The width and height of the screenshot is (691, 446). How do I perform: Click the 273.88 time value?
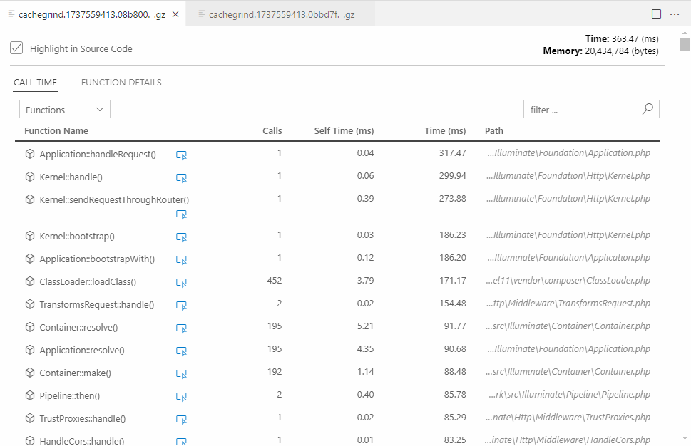[x=452, y=199]
